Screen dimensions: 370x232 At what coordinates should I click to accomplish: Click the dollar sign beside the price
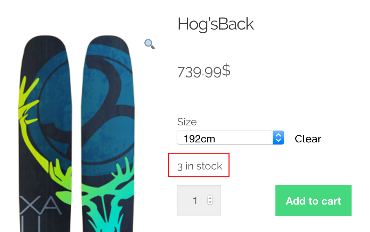226,70
